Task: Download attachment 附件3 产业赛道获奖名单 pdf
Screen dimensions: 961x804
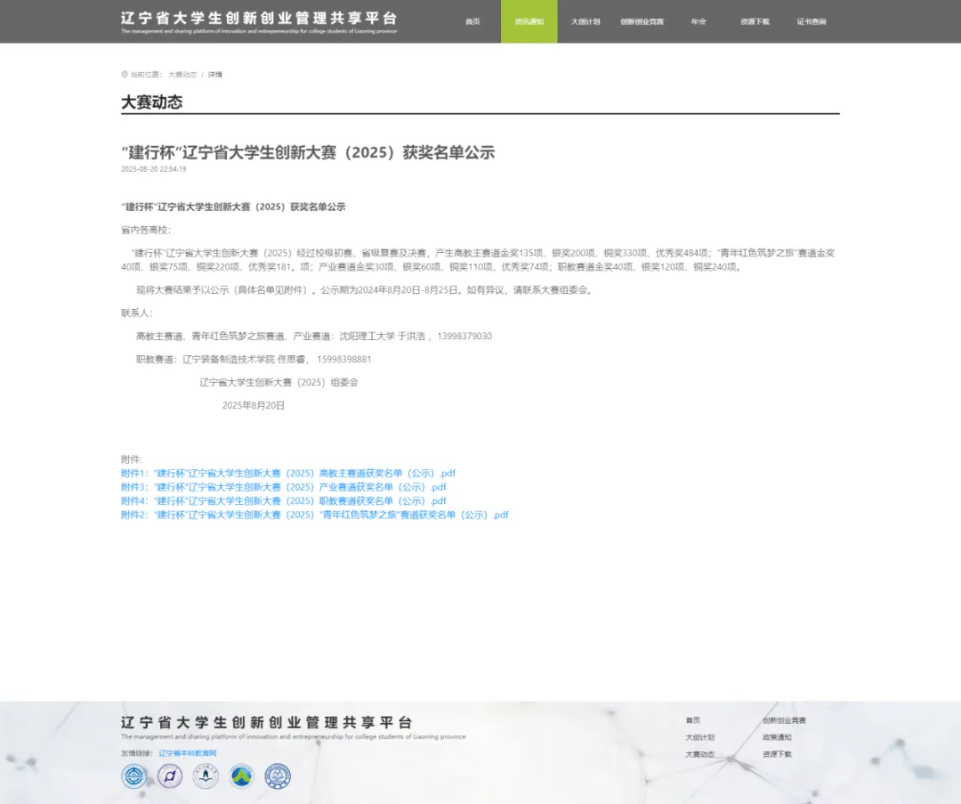Action: click(283, 488)
